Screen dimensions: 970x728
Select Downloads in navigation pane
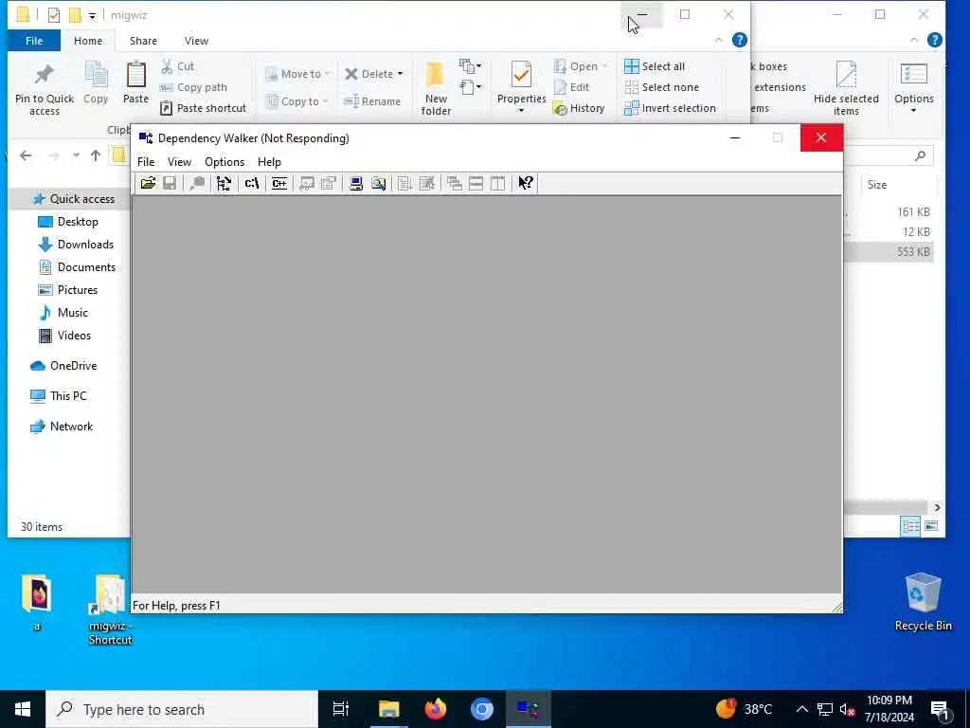pos(76,245)
